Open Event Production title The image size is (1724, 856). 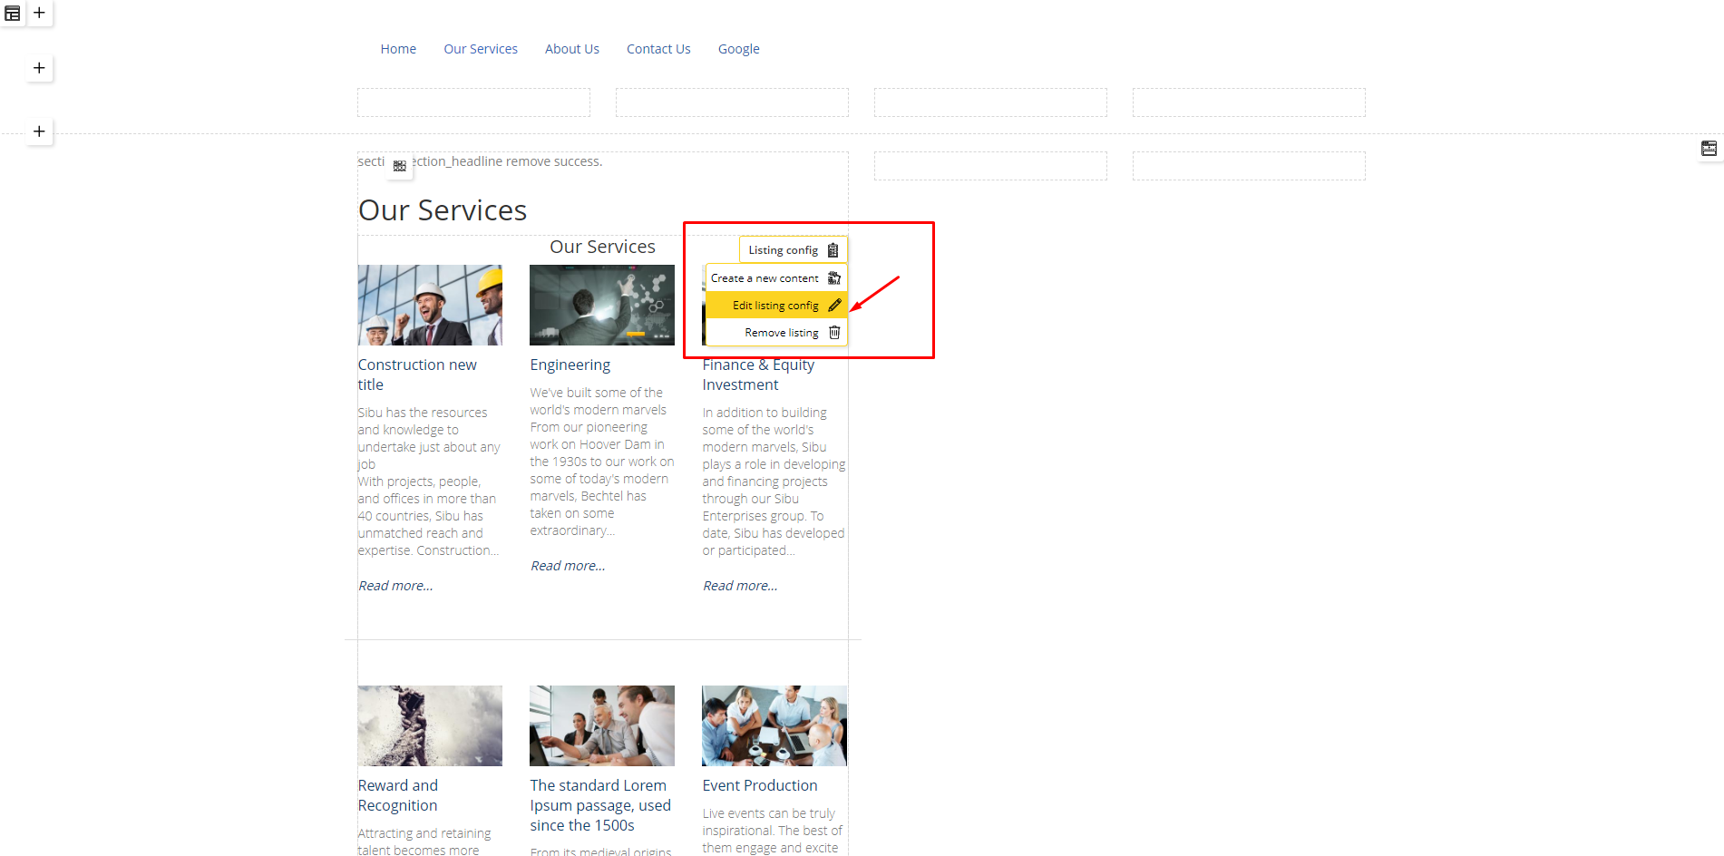pyautogui.click(x=760, y=785)
